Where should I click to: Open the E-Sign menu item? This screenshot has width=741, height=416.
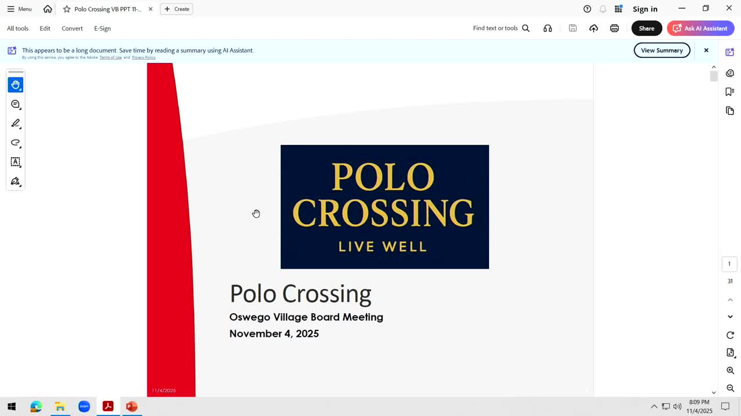click(102, 28)
